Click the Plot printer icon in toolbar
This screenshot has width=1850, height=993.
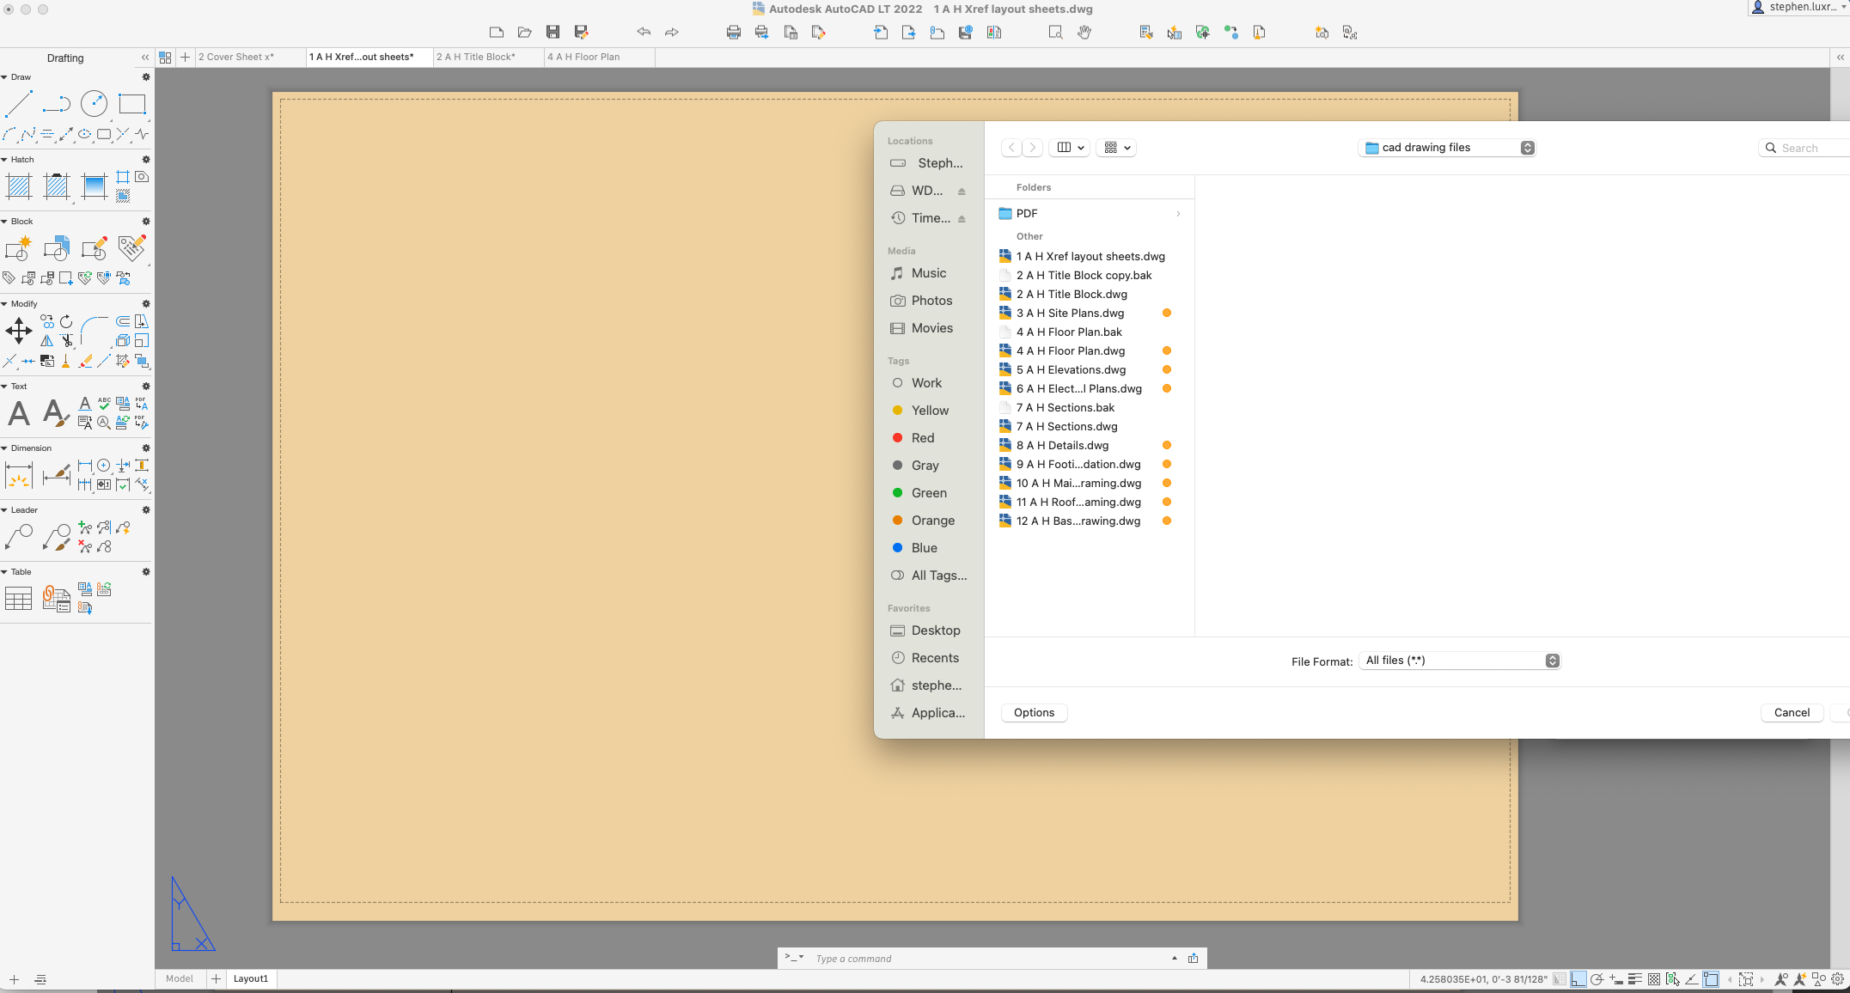pos(733,33)
